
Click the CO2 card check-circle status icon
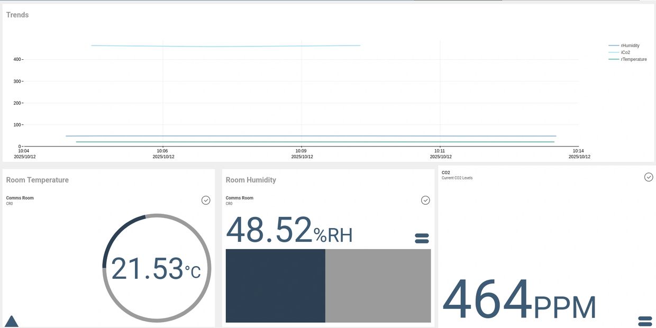pos(649,177)
